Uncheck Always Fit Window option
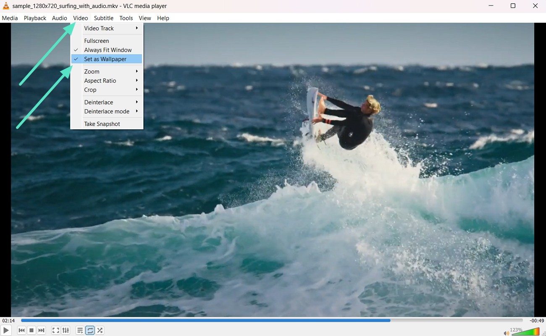 (108, 50)
